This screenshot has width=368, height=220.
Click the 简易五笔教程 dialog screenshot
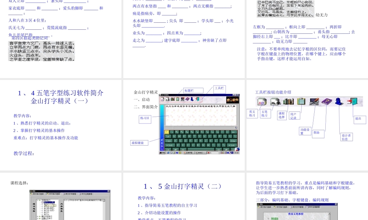pos(297,212)
